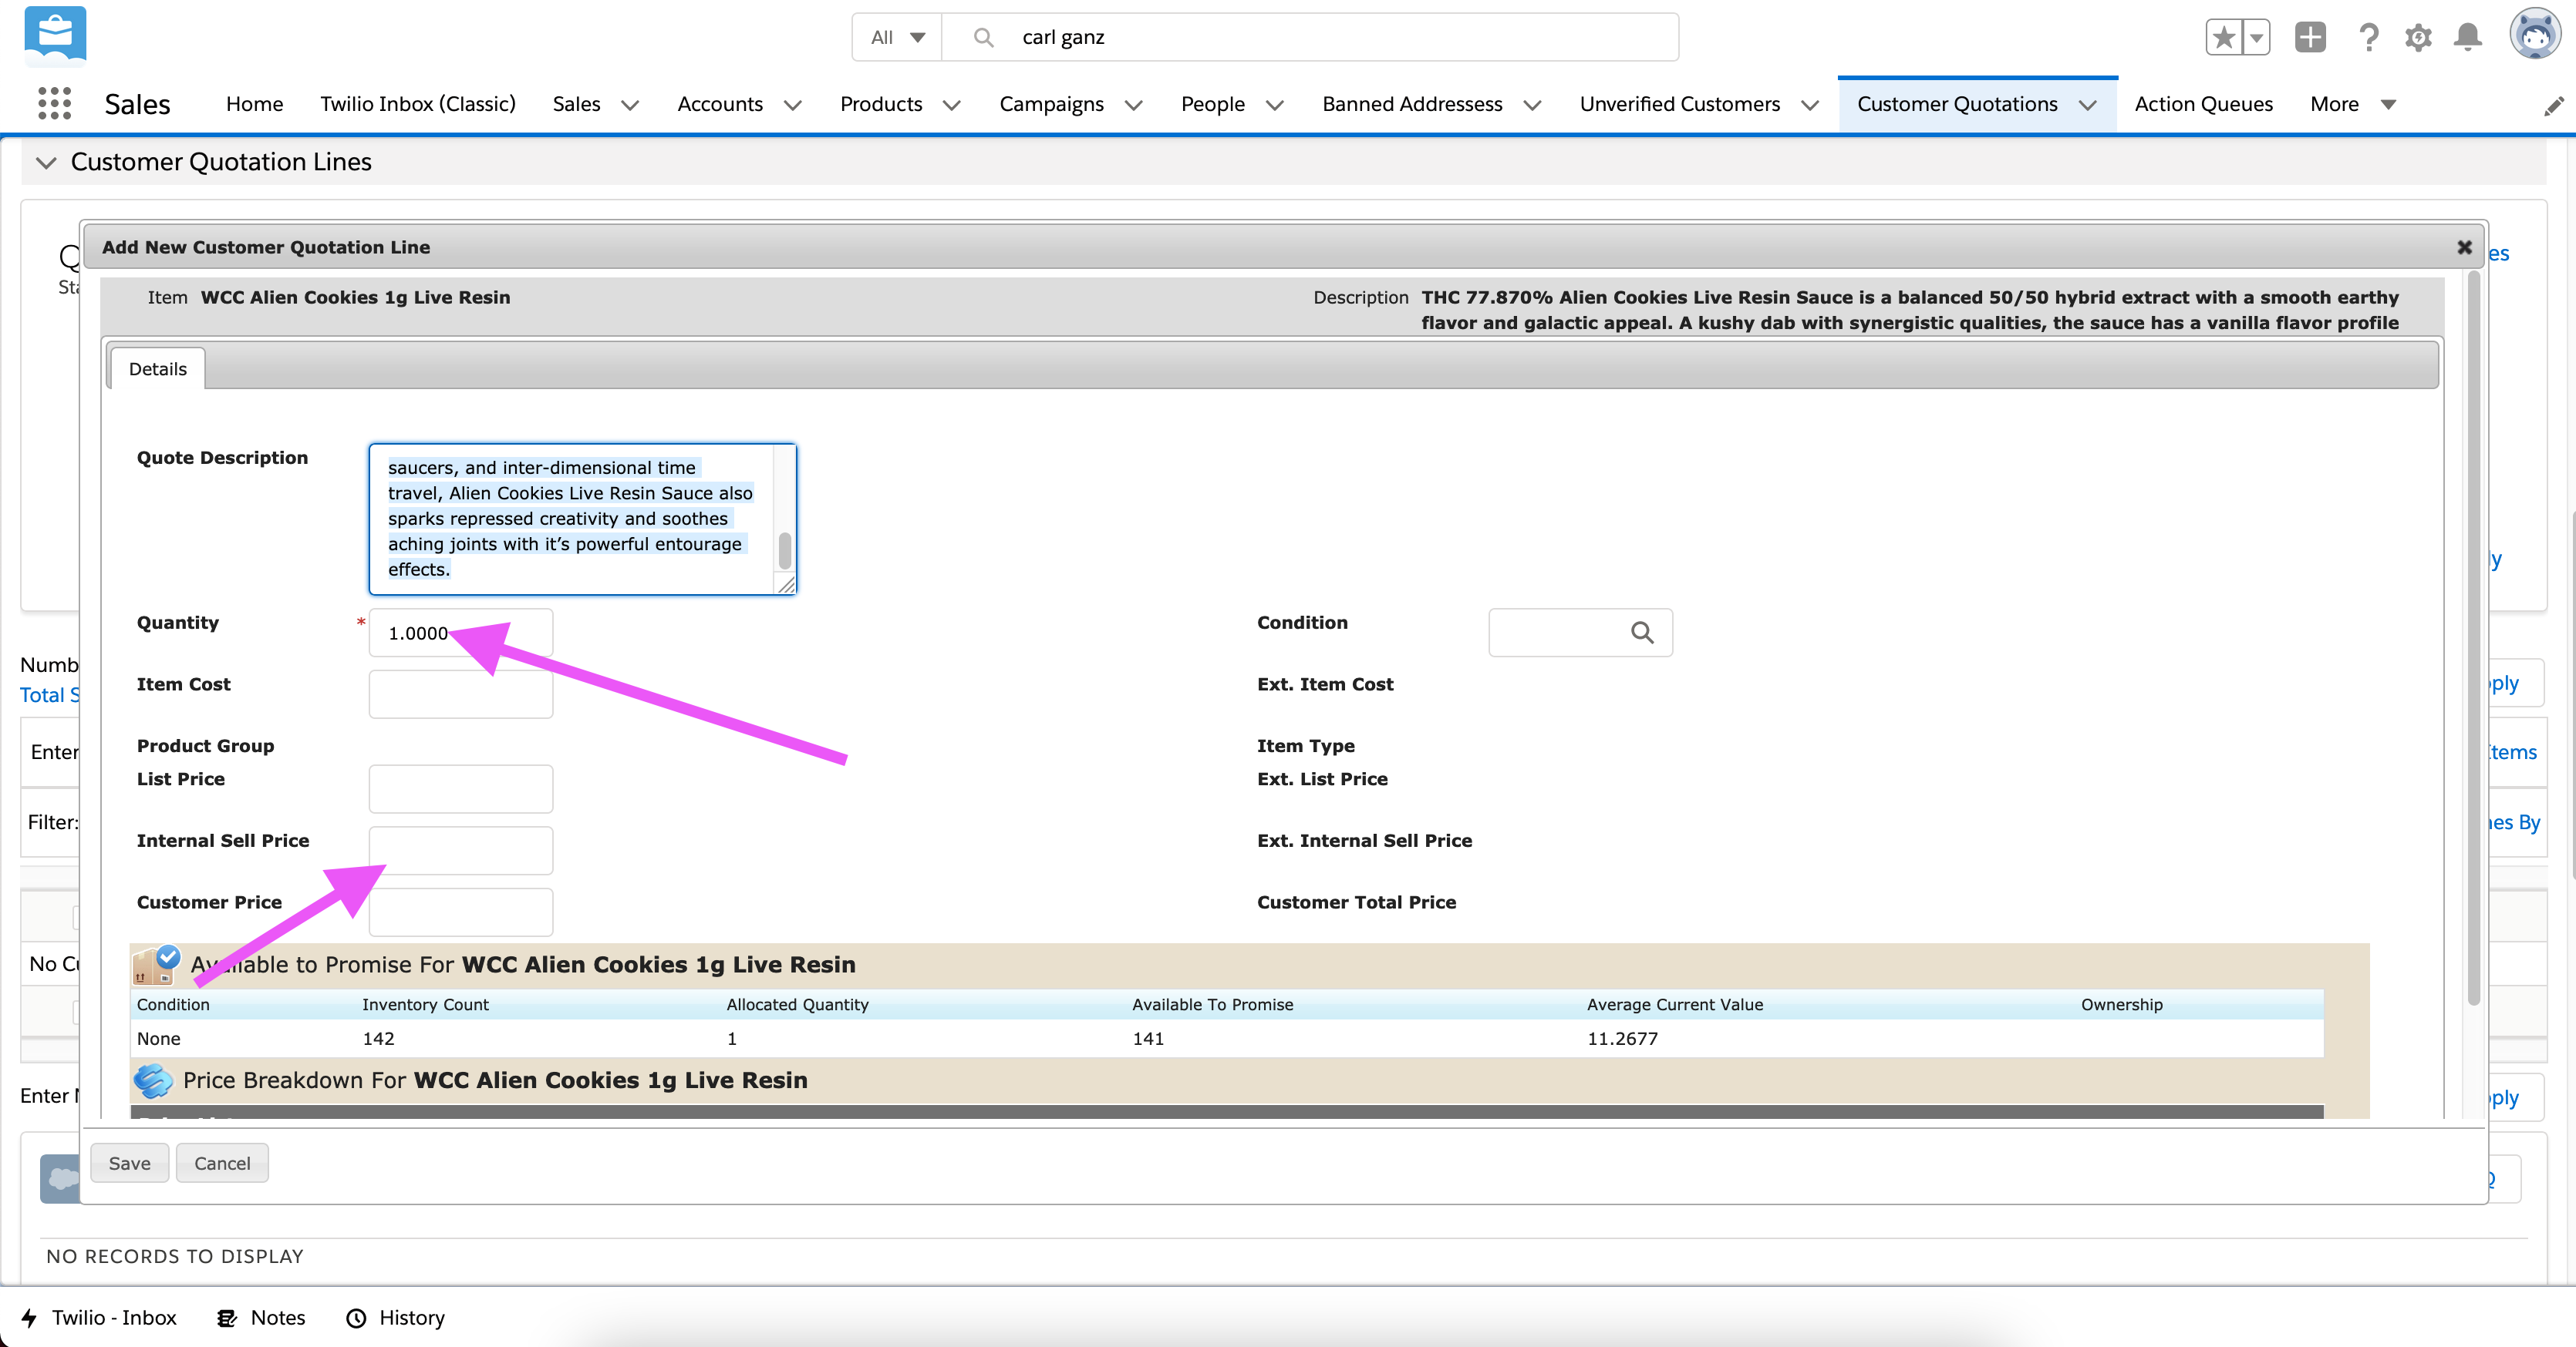Viewport: 2576px width, 1347px height.
Task: Open the Favorites star icon
Action: 2224,38
